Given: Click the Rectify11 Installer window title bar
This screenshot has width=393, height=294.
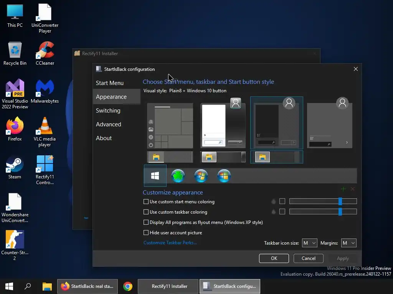Looking at the screenshot, I should pyautogui.click(x=196, y=54).
